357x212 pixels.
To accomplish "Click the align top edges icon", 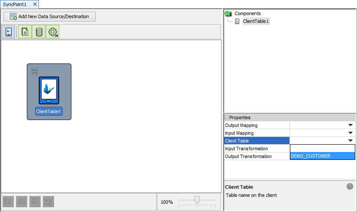I will pos(35,201).
